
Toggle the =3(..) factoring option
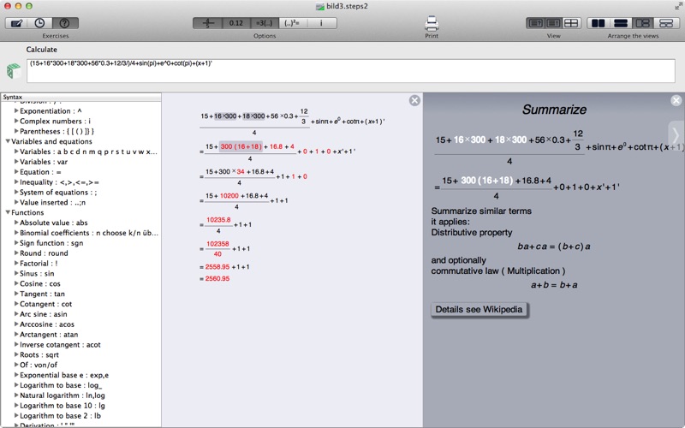(265, 23)
